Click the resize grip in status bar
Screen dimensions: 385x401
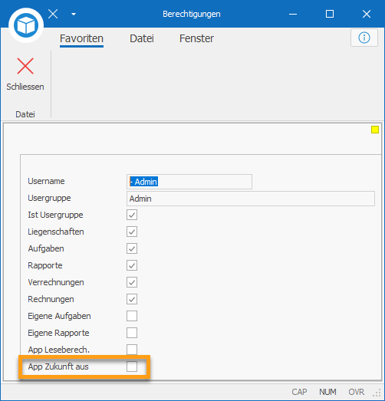pos(377,393)
